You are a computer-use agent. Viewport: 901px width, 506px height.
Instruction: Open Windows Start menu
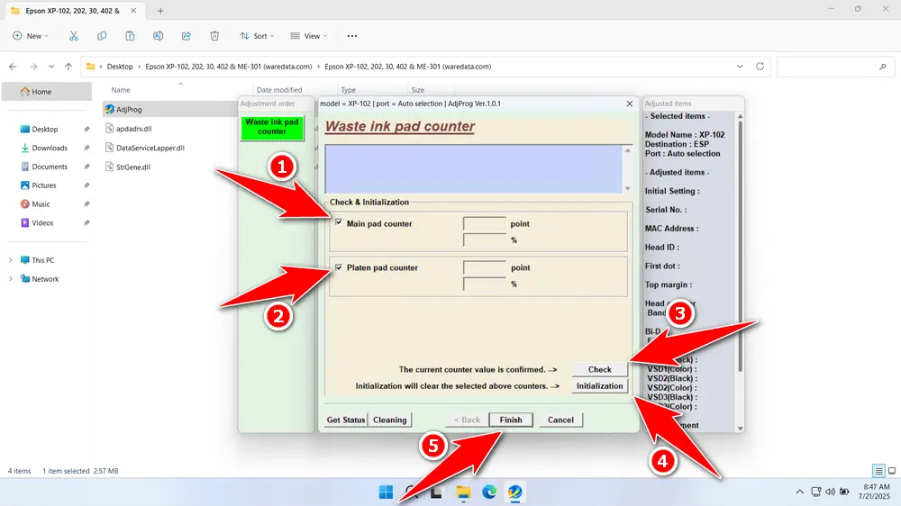386,492
